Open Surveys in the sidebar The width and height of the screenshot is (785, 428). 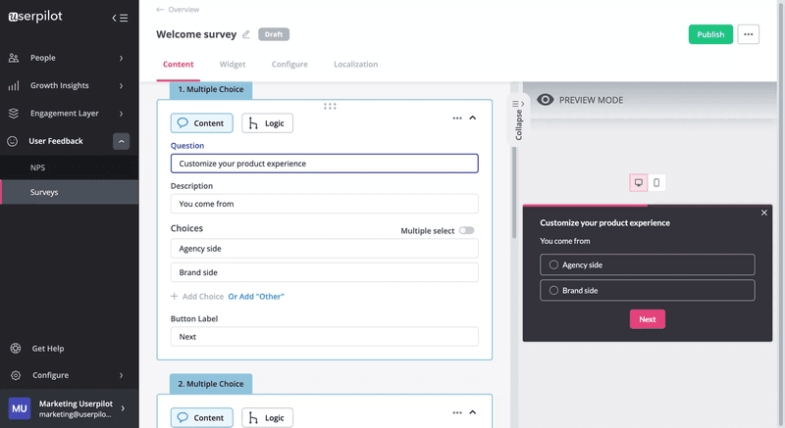point(70,192)
